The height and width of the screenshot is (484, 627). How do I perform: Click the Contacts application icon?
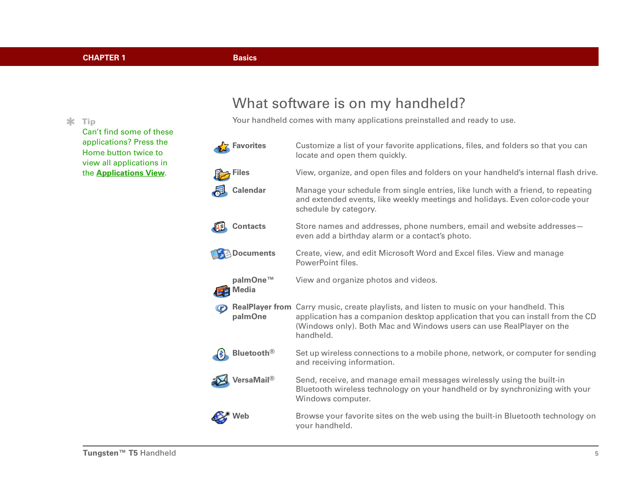219,227
